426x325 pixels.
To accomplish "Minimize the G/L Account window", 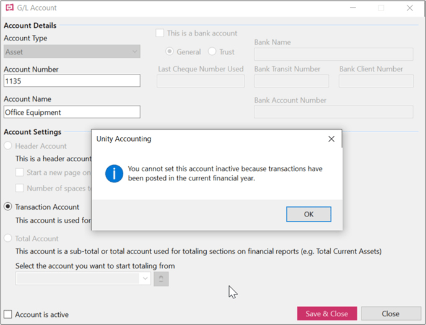I will pyautogui.click(x=353, y=7).
